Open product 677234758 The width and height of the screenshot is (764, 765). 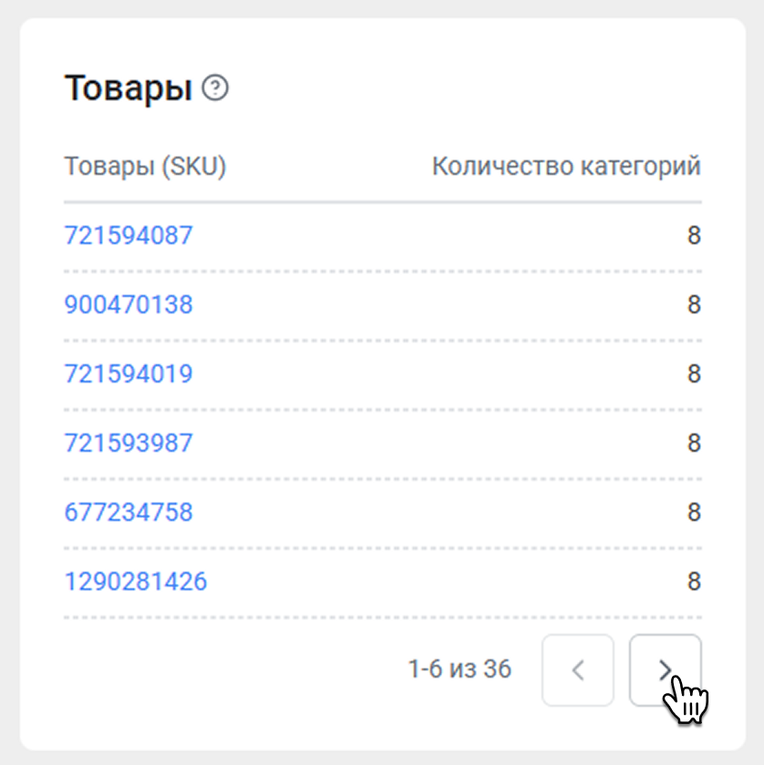point(129,512)
